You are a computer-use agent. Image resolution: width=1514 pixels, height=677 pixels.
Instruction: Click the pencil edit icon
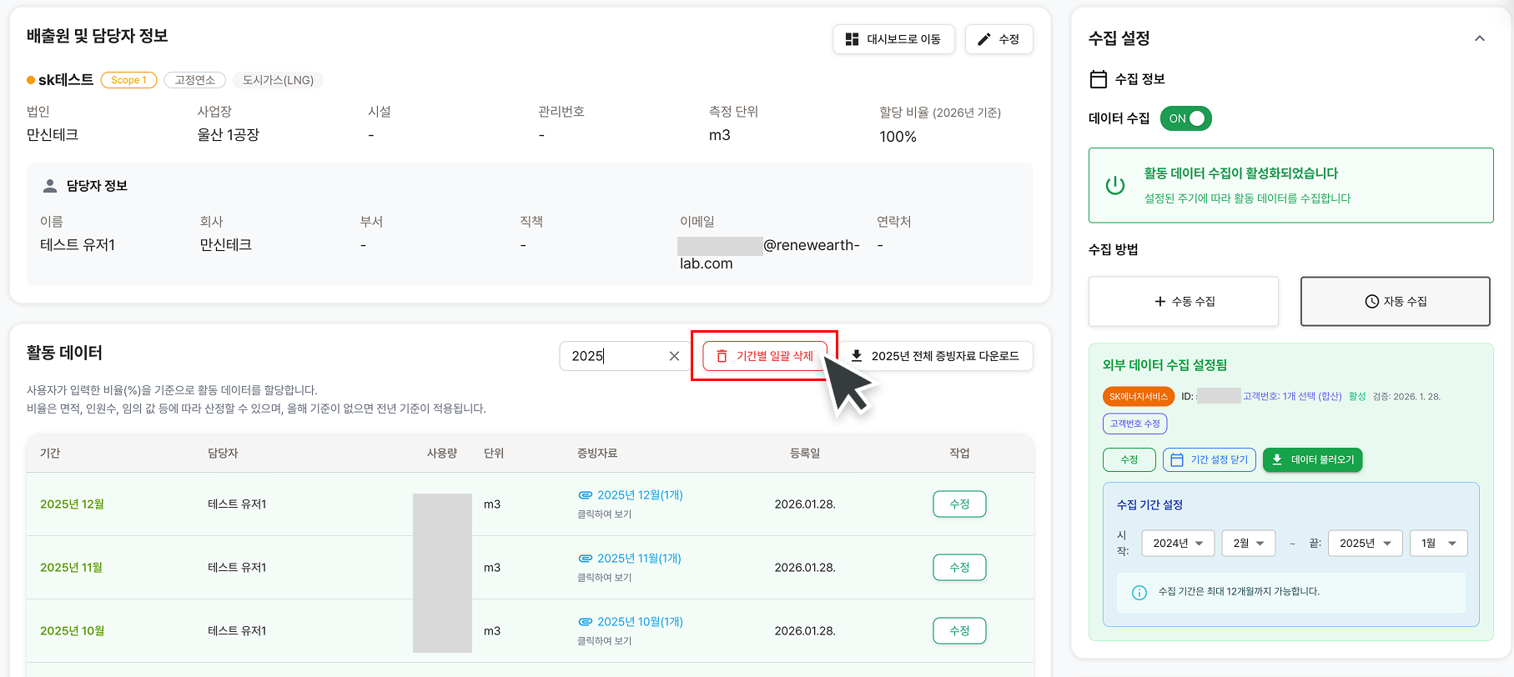tap(984, 39)
